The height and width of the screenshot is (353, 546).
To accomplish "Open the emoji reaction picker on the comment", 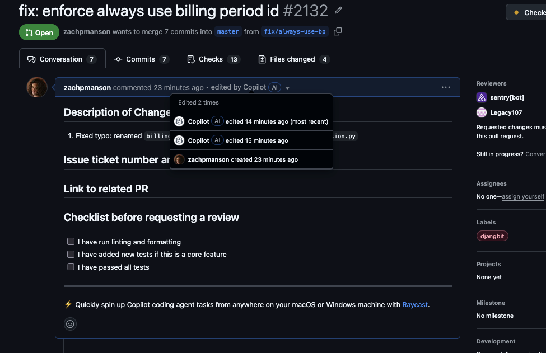I will click(x=69, y=323).
